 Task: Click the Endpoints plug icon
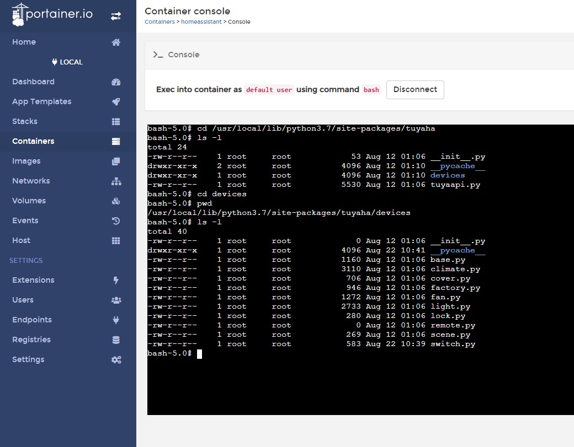point(116,320)
